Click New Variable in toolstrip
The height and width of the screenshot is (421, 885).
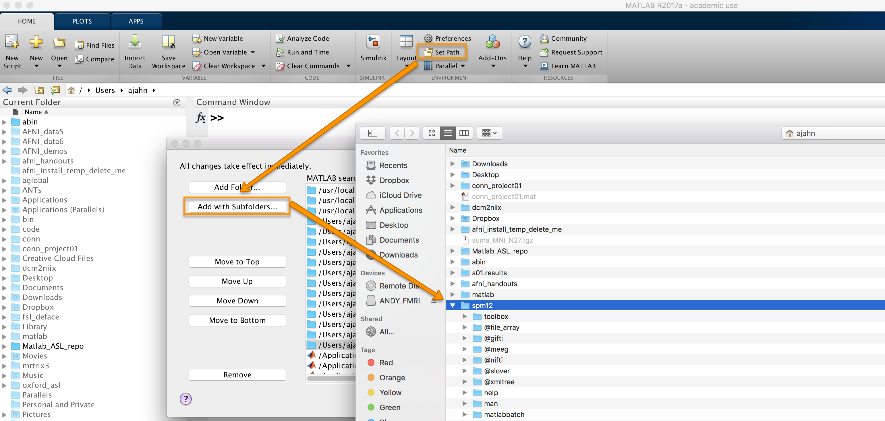pyautogui.click(x=217, y=38)
